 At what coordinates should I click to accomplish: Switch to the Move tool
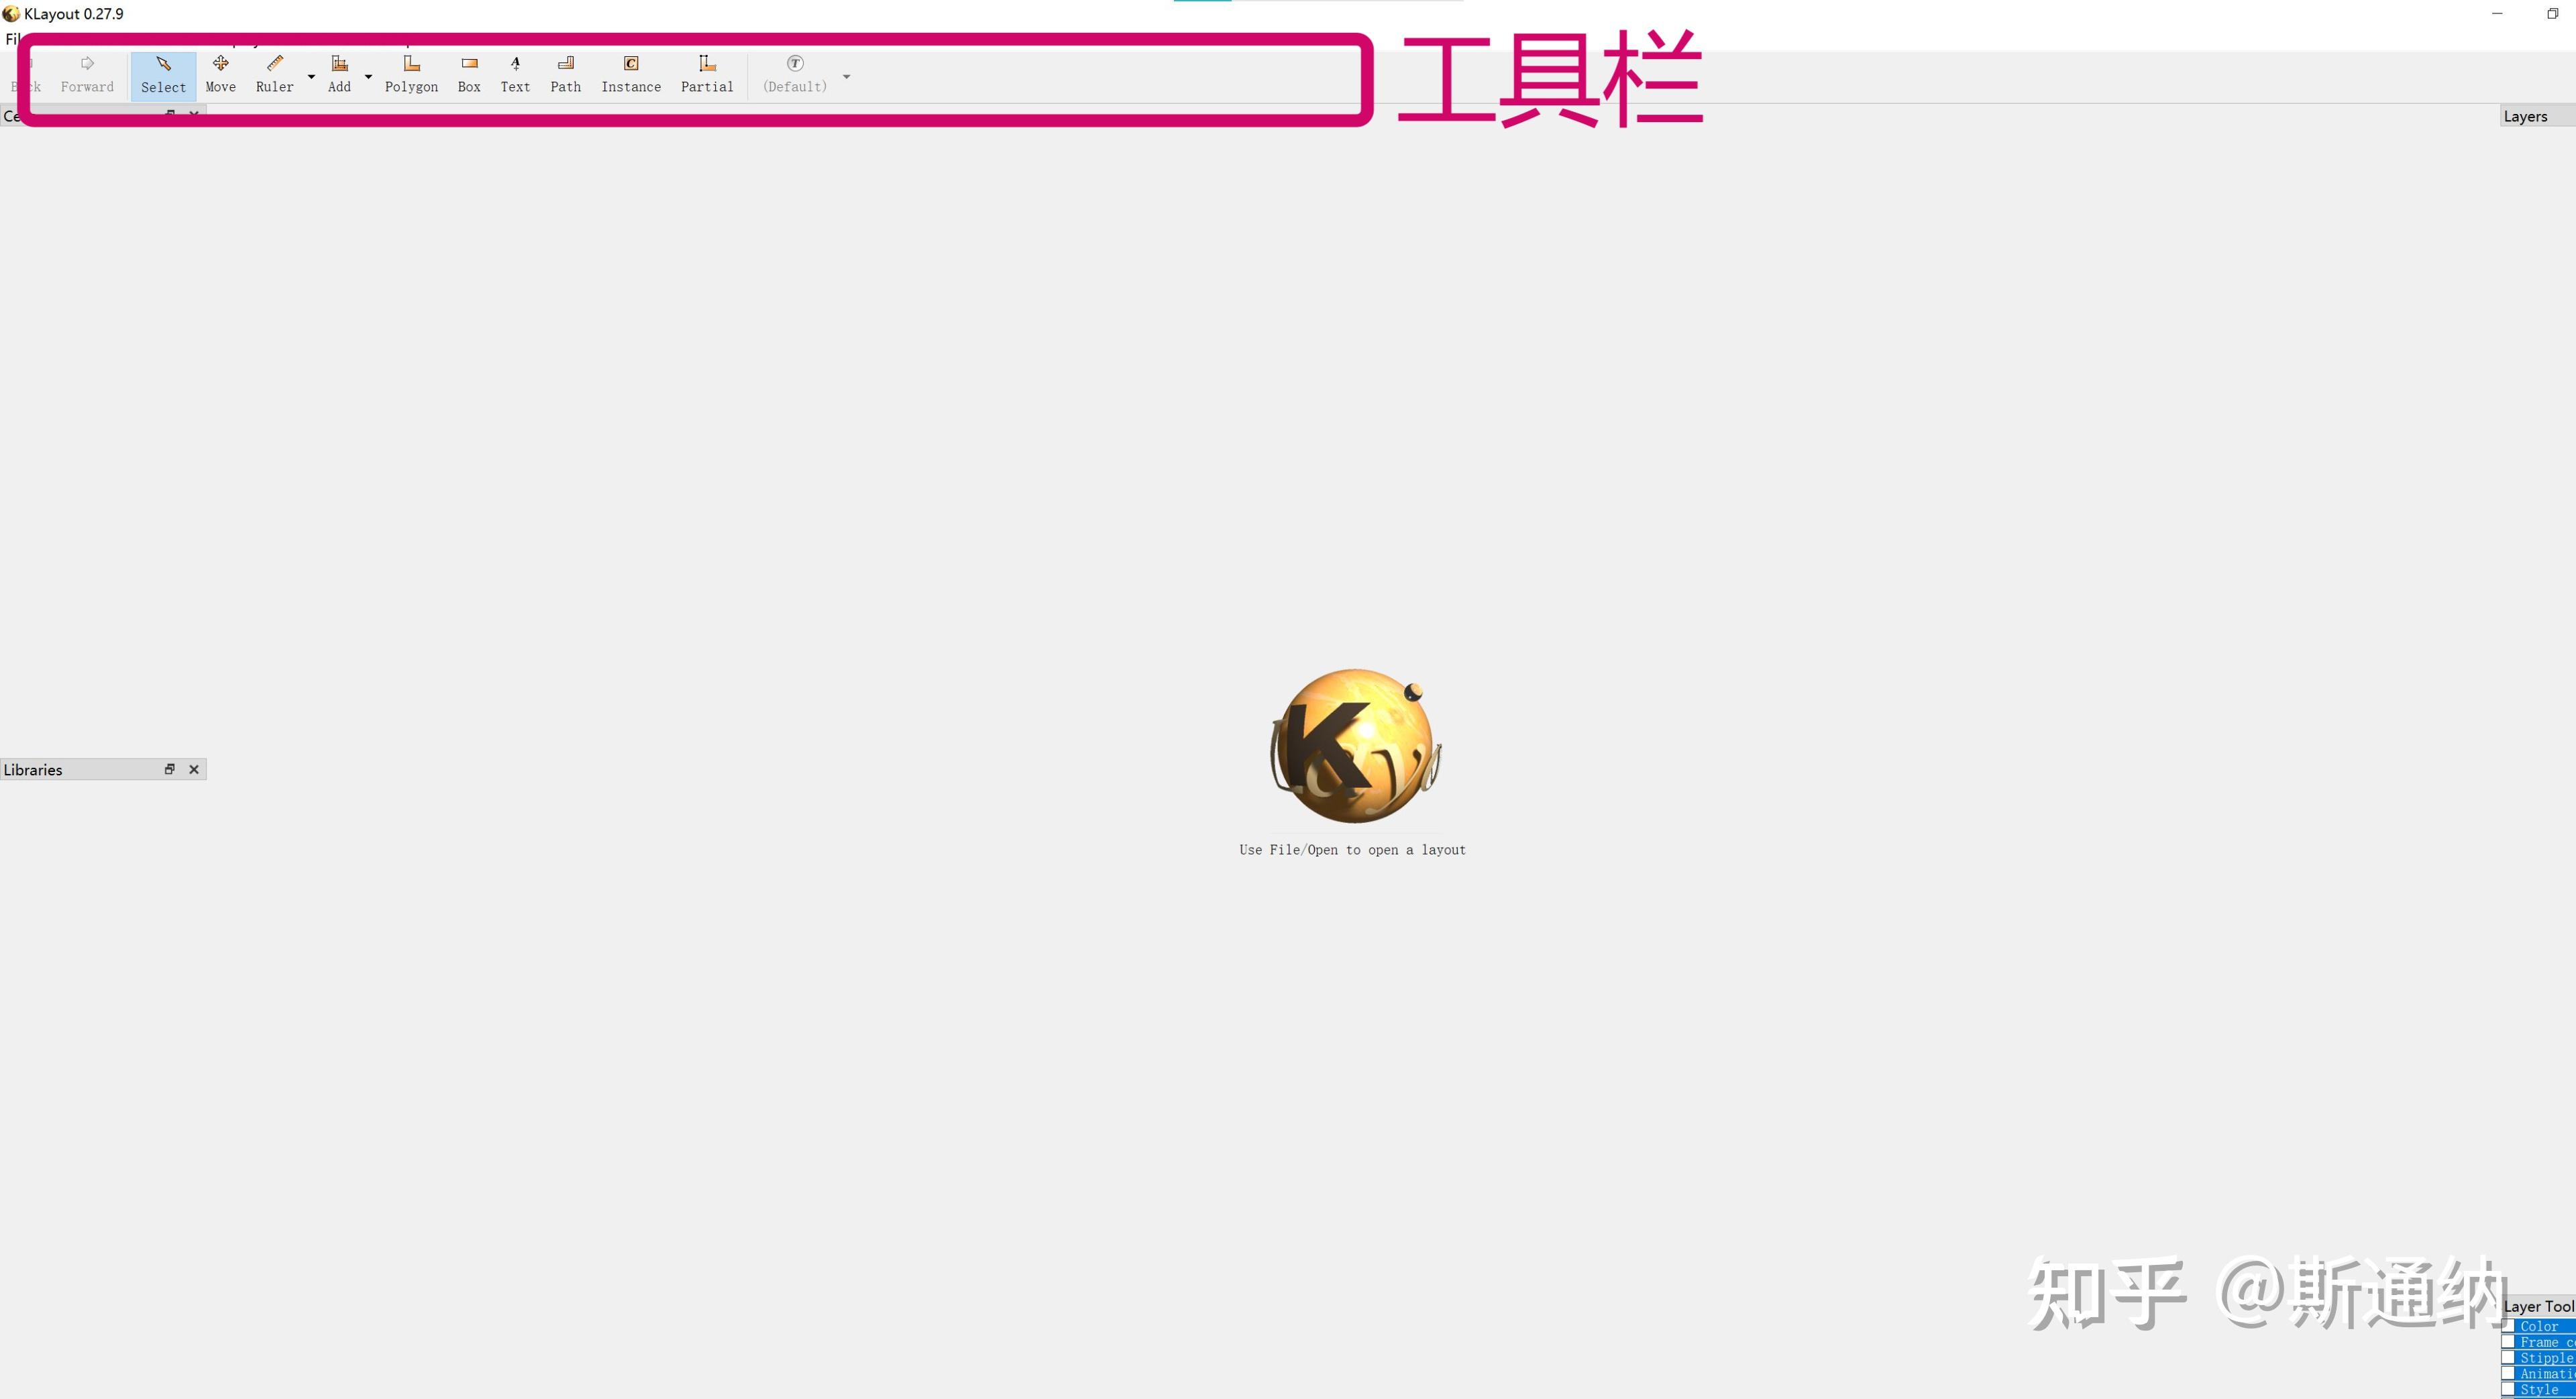pos(220,74)
